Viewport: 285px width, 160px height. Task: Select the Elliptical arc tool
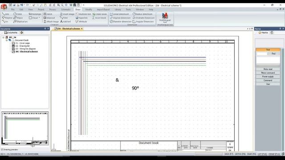(20, 22)
